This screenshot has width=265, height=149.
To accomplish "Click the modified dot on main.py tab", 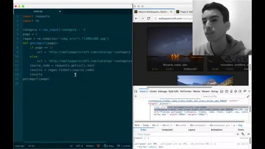I will click(60, 12).
